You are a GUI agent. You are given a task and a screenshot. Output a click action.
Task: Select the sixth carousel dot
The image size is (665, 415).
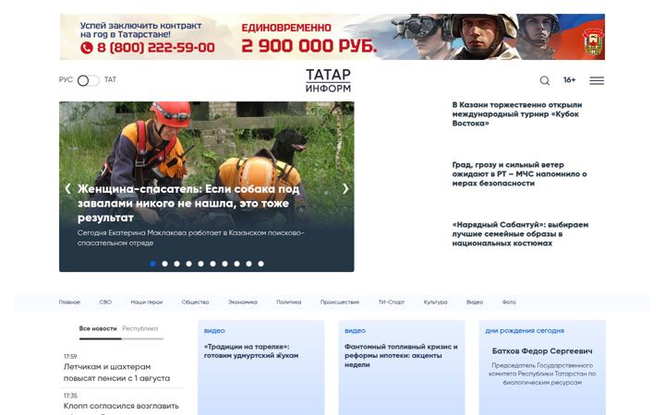pos(213,264)
